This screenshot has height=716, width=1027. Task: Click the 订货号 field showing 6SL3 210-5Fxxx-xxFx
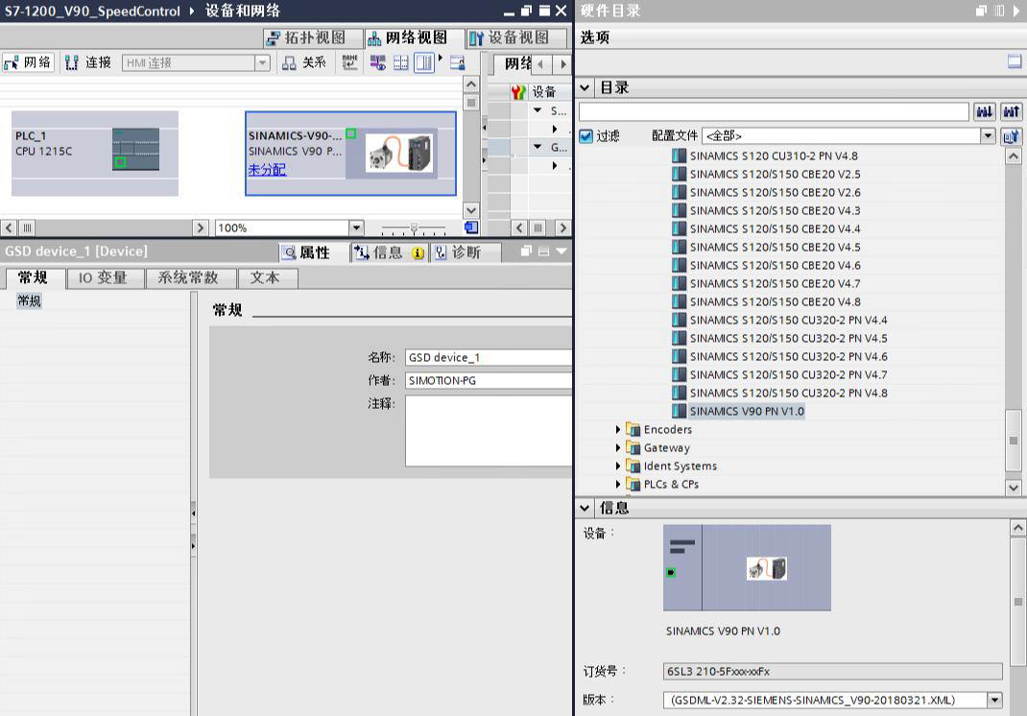[832, 672]
